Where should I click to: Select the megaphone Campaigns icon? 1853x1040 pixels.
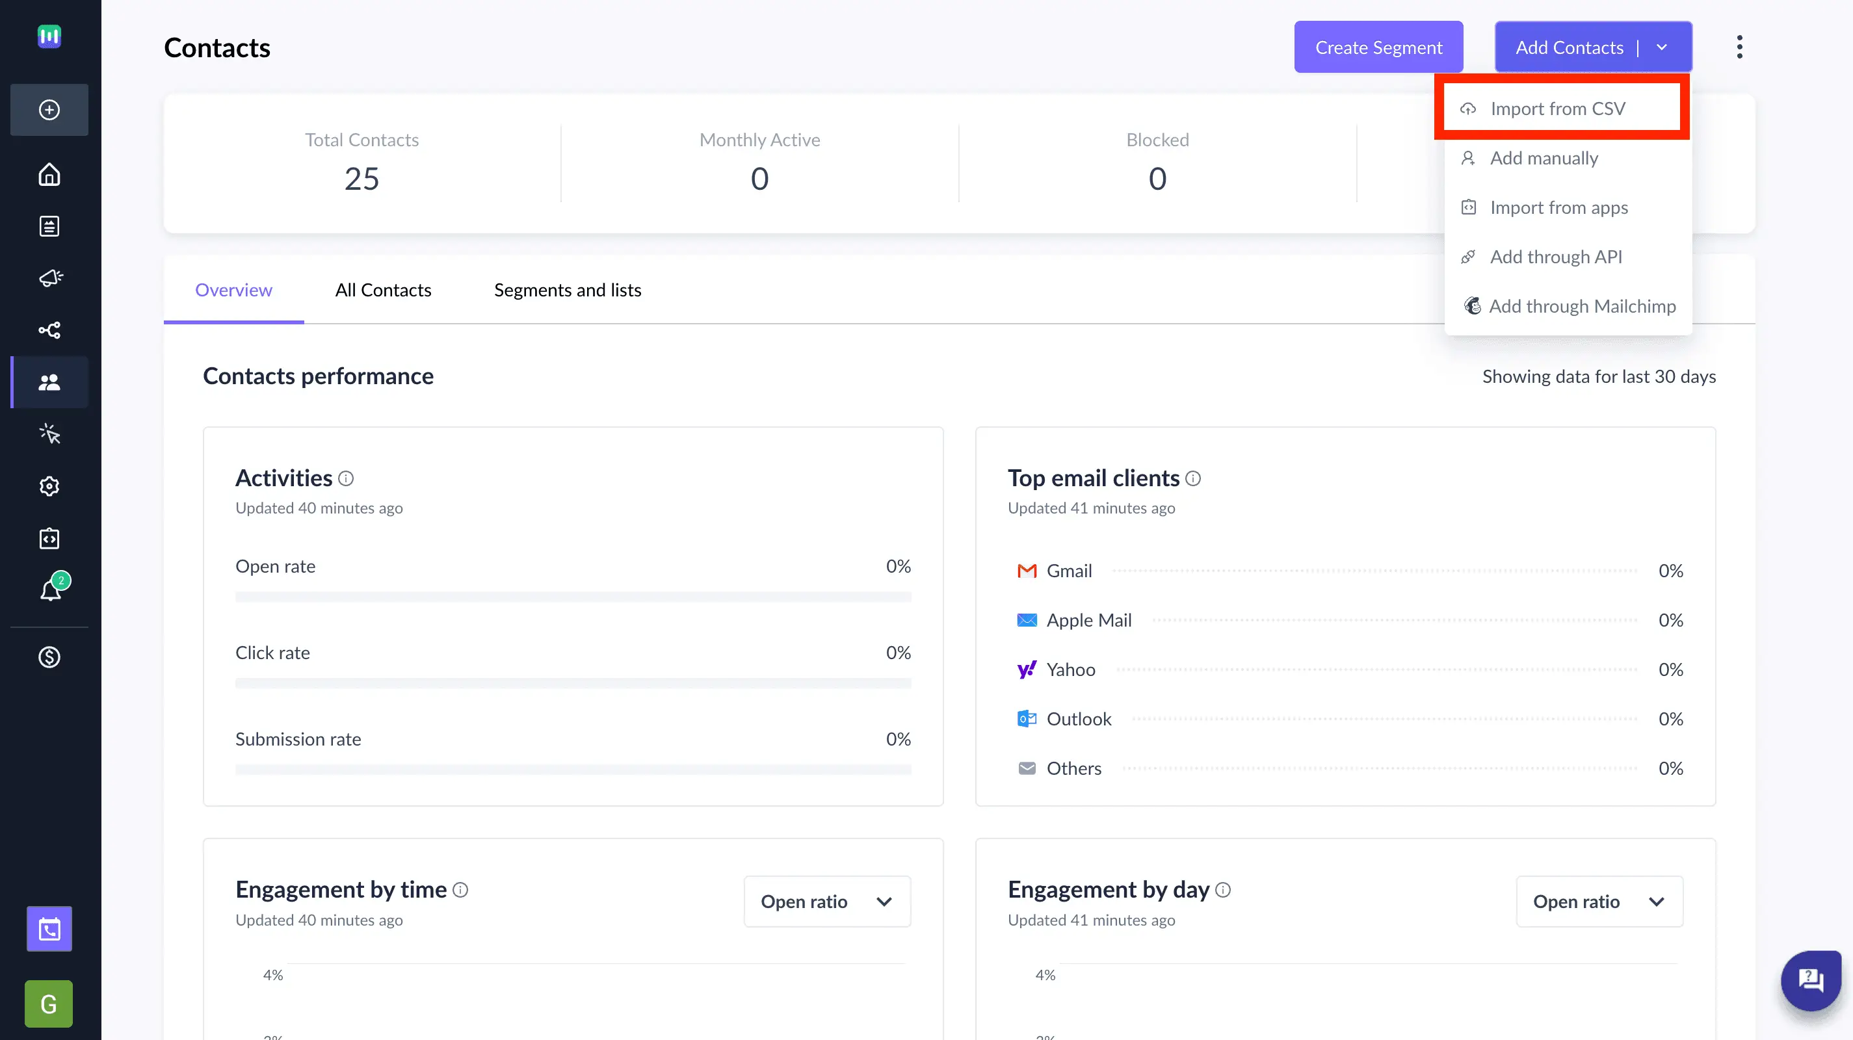pyautogui.click(x=48, y=278)
